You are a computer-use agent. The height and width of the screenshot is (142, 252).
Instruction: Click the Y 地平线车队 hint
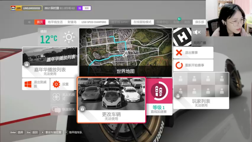(x=74, y=132)
